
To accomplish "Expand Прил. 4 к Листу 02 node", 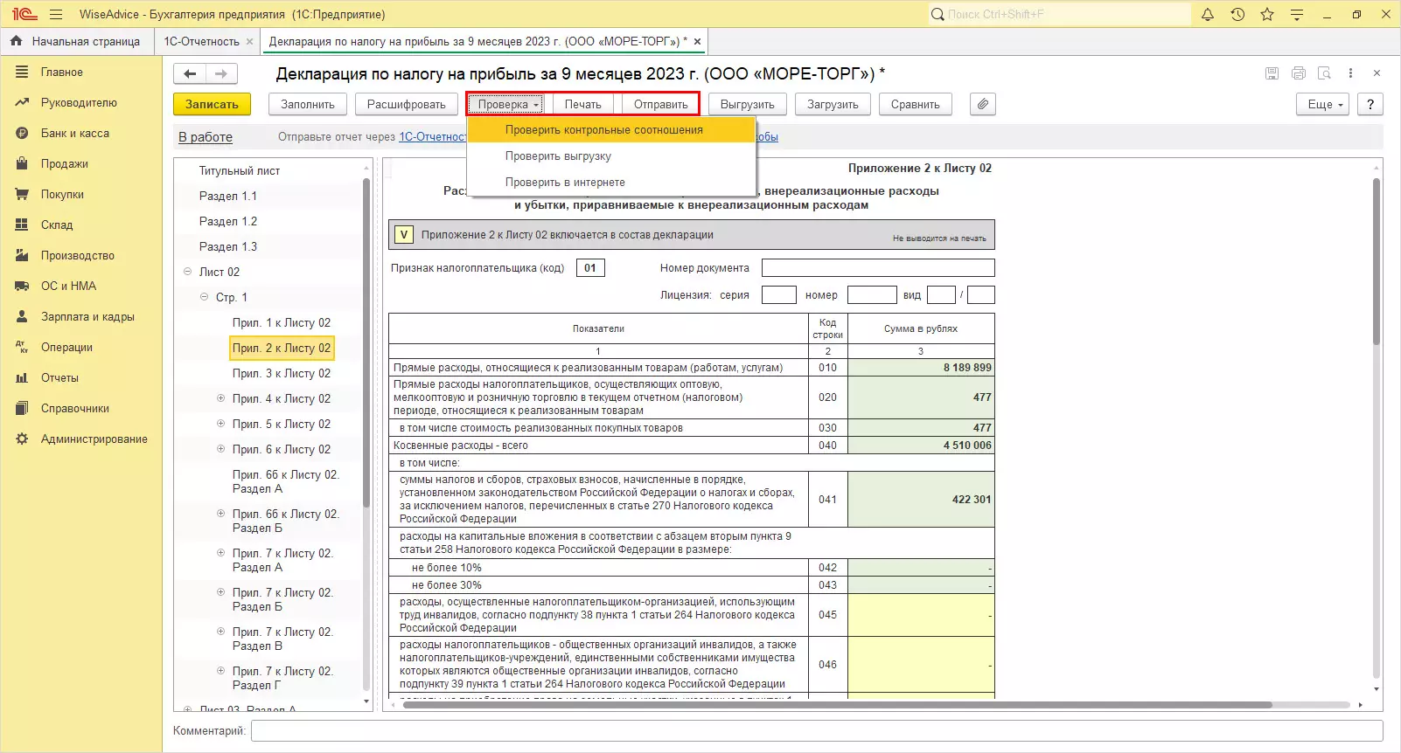I will 220,398.
